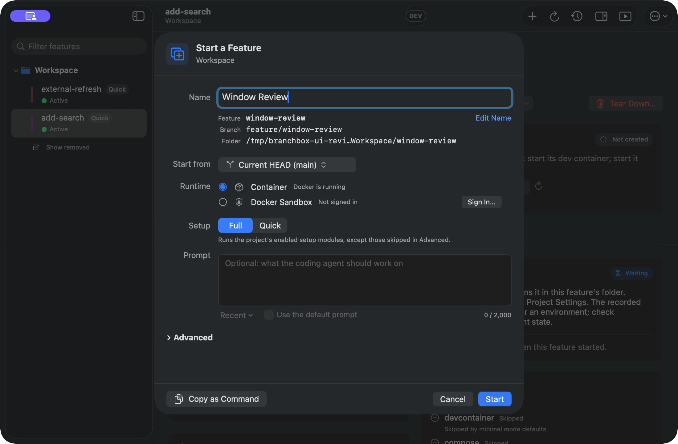Collapse the Workspace tree group
678x444 pixels.
16,71
